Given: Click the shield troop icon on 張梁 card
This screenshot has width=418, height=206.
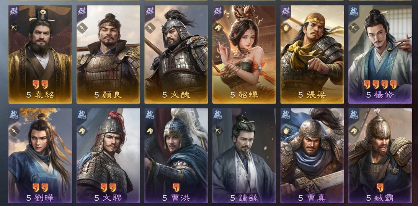Looking at the screenshot, I should (286, 27).
